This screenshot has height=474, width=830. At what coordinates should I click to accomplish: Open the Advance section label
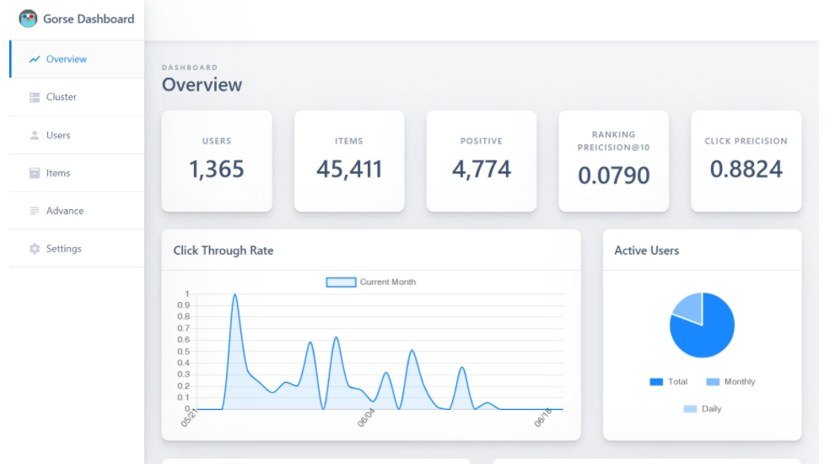65,211
